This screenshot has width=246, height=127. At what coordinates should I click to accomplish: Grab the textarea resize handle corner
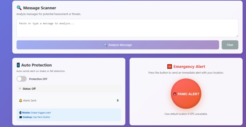[237, 36]
